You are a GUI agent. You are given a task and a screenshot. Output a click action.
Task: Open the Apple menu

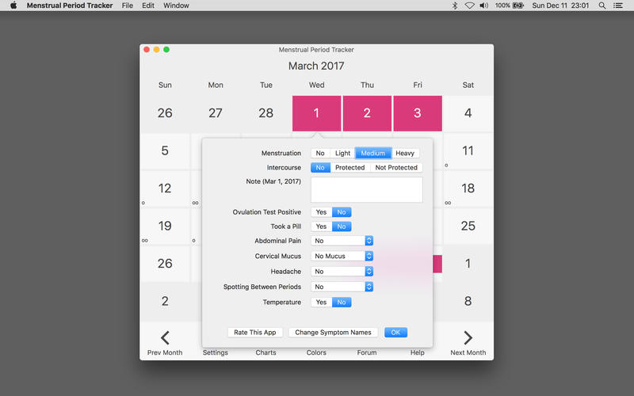click(x=13, y=6)
